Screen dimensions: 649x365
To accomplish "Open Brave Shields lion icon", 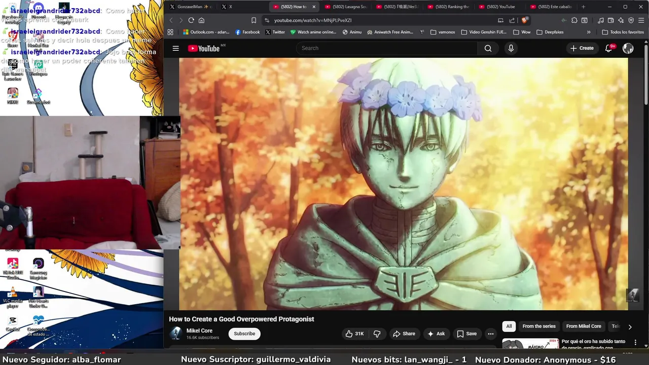I will [525, 20].
